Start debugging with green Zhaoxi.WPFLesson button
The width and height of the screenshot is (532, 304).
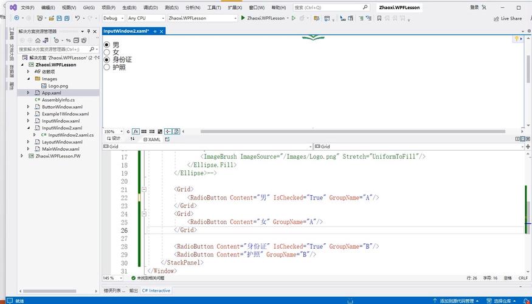[x=263, y=18]
